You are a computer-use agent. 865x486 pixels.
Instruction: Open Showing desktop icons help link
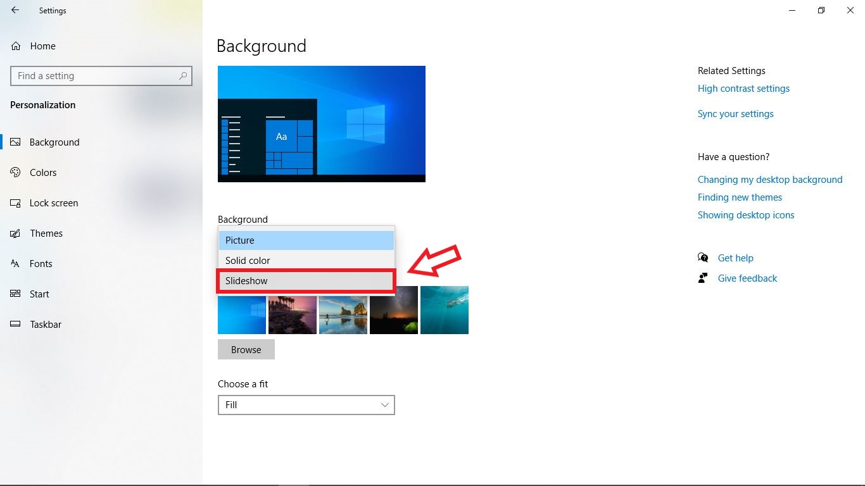pos(746,215)
